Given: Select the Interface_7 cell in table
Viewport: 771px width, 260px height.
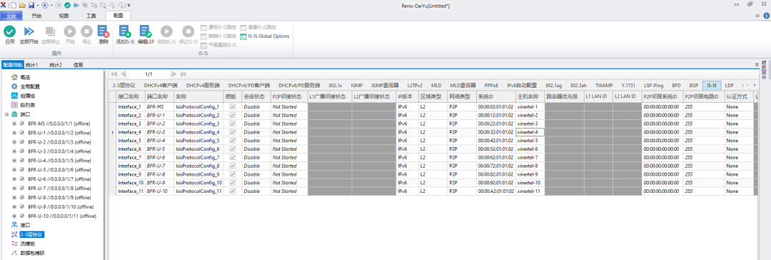Looking at the screenshot, I should [x=131, y=158].
